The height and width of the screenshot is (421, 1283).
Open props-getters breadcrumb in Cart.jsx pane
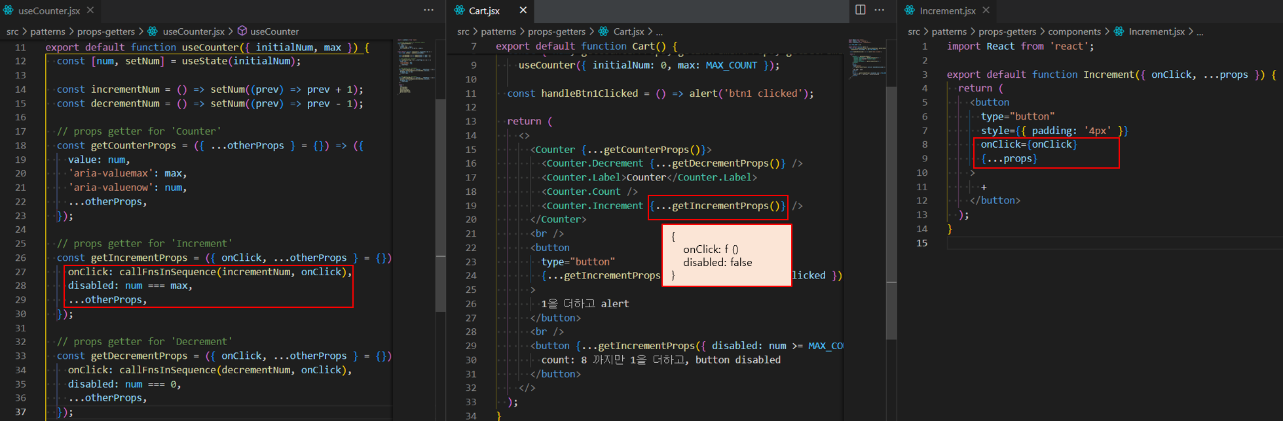pos(557,31)
